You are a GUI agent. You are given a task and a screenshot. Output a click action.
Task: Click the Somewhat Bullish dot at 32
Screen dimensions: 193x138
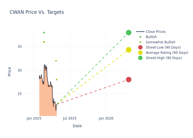[x=56, y=61]
